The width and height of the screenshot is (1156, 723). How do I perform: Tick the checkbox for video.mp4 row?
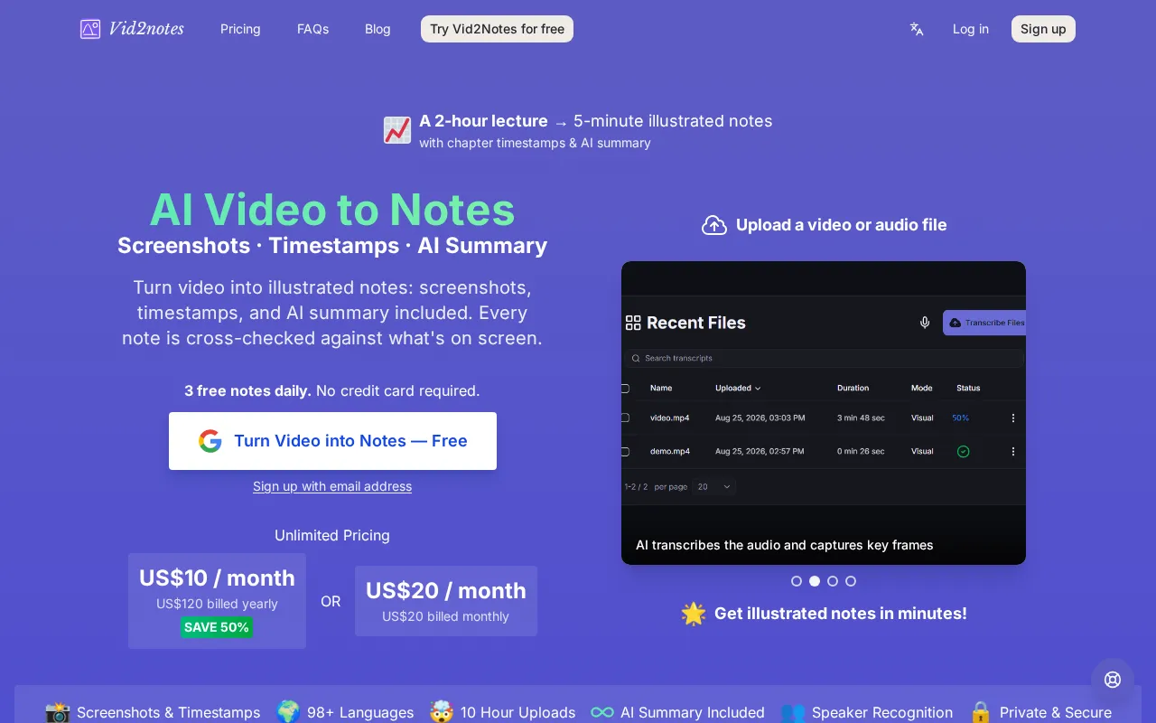click(625, 418)
